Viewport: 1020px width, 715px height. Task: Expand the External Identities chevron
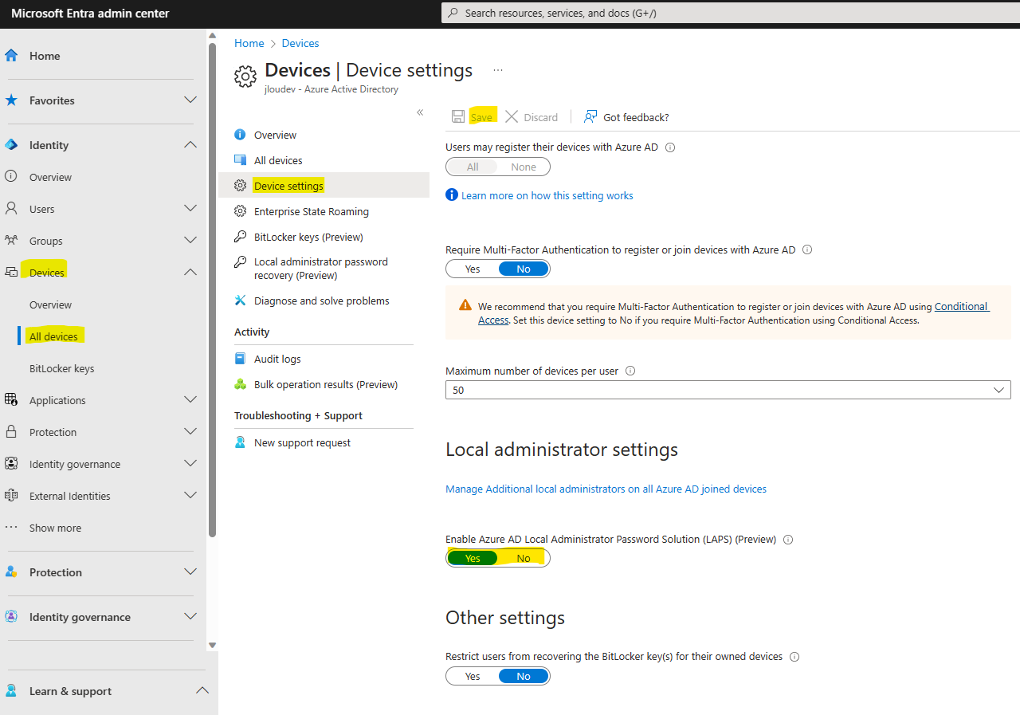tap(190, 495)
